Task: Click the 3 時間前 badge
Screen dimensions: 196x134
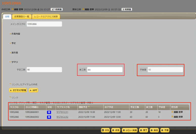Action: pyautogui.click(x=127, y=9)
